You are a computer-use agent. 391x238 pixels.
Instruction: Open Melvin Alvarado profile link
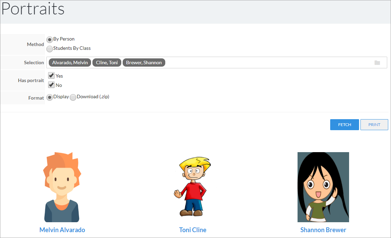(62, 230)
